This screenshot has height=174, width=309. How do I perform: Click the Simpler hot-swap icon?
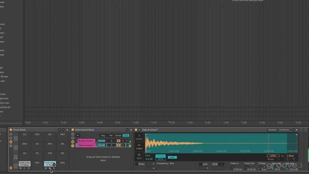[293, 130]
